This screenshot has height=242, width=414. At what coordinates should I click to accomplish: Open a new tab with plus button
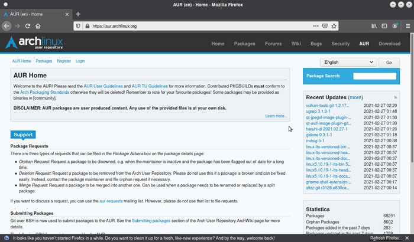(78, 14)
